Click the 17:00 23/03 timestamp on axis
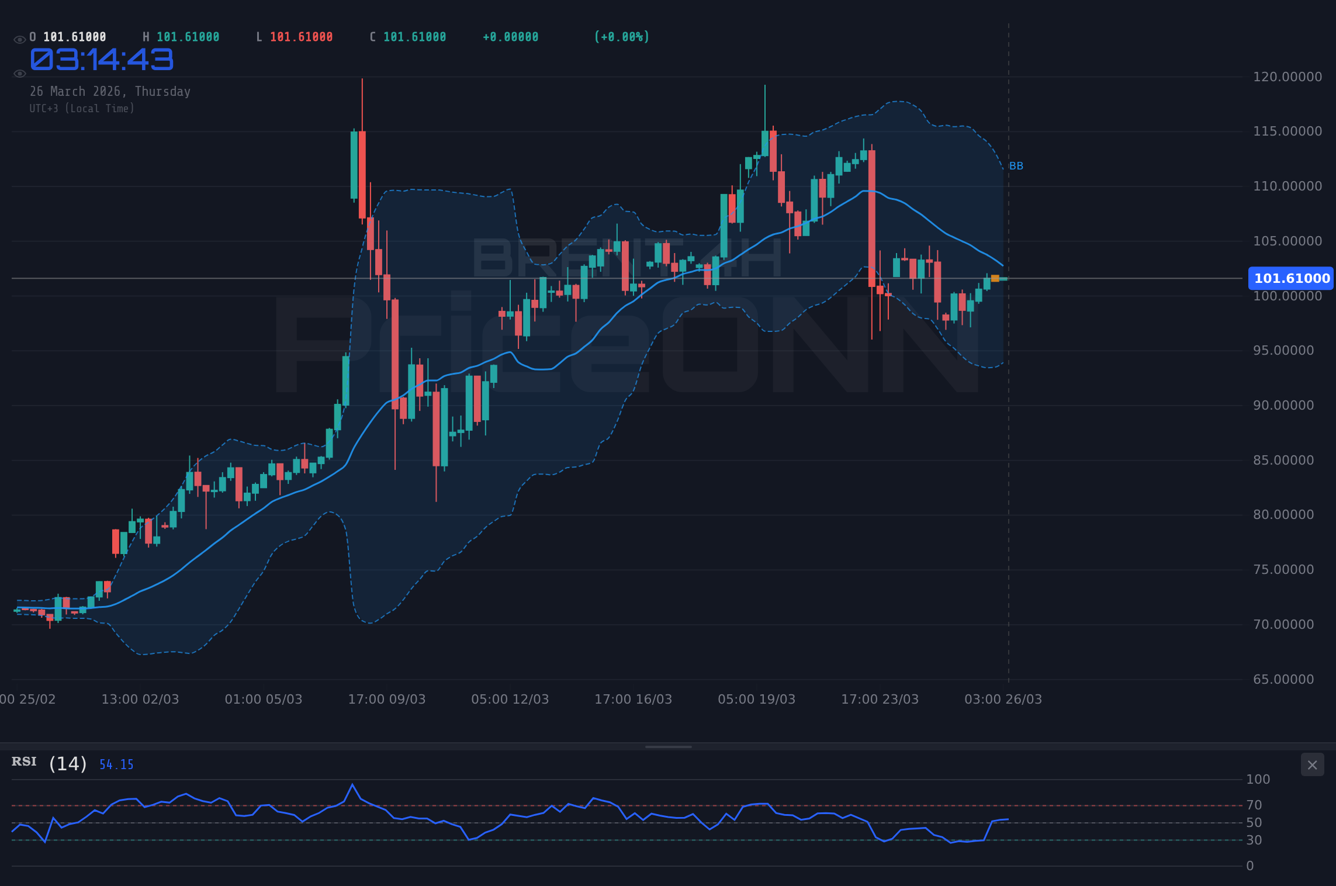Viewport: 1336px width, 886px height. (x=880, y=699)
